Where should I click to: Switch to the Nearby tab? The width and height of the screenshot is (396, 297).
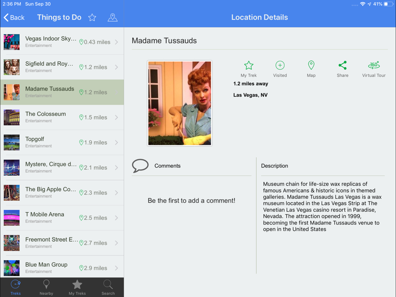click(46, 287)
